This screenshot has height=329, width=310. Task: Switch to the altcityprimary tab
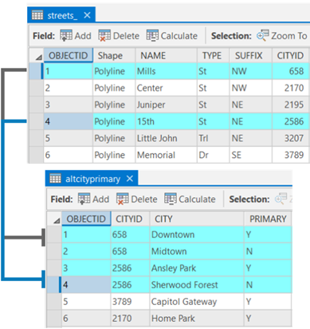coord(92,179)
